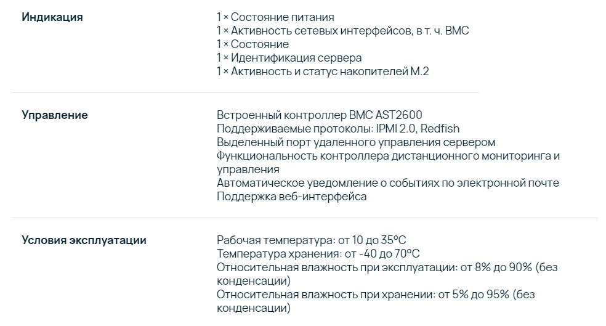Select the Температура хранения line
606x326 pixels.
pos(318,254)
